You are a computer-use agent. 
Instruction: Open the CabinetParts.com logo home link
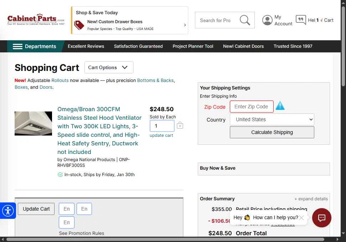[36, 20]
